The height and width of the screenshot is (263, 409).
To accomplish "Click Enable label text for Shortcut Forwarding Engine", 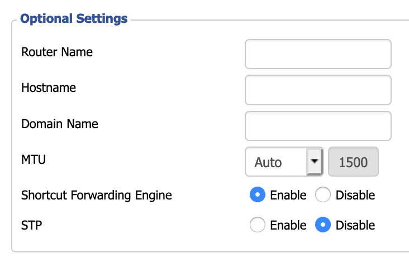I will pos(288,195).
